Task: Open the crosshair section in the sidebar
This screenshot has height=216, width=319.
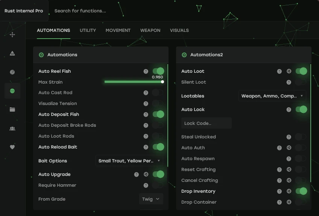Action: point(12,34)
